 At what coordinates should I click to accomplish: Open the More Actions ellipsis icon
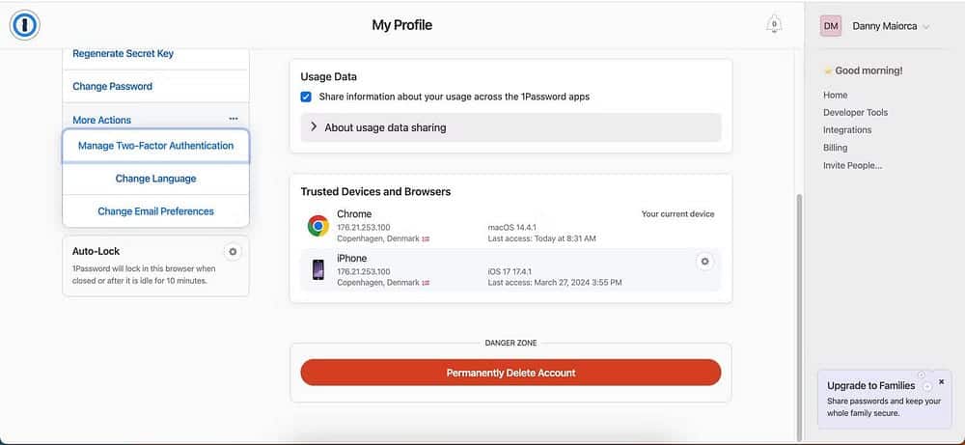tap(234, 119)
